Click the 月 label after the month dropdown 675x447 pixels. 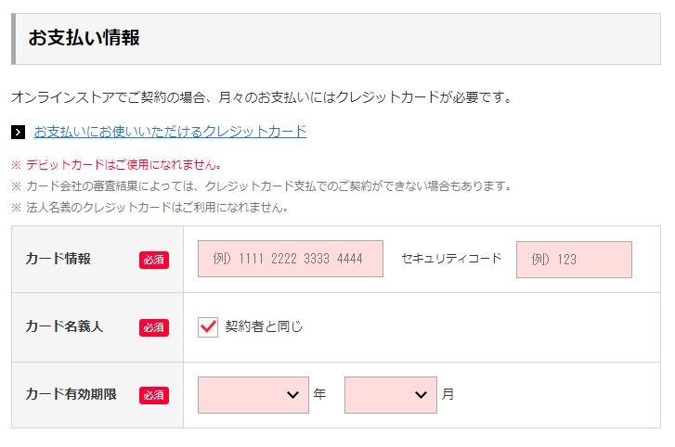[448, 394]
